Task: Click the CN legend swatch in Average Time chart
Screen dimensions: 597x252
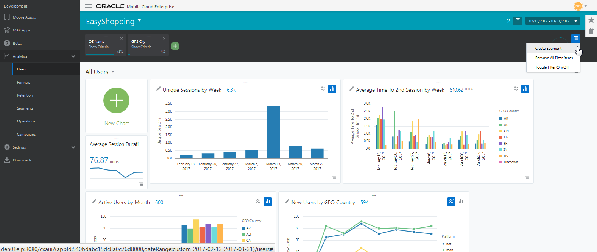Action: point(500,131)
